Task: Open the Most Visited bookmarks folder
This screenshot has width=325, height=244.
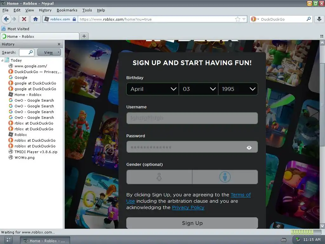Action: coord(15,29)
